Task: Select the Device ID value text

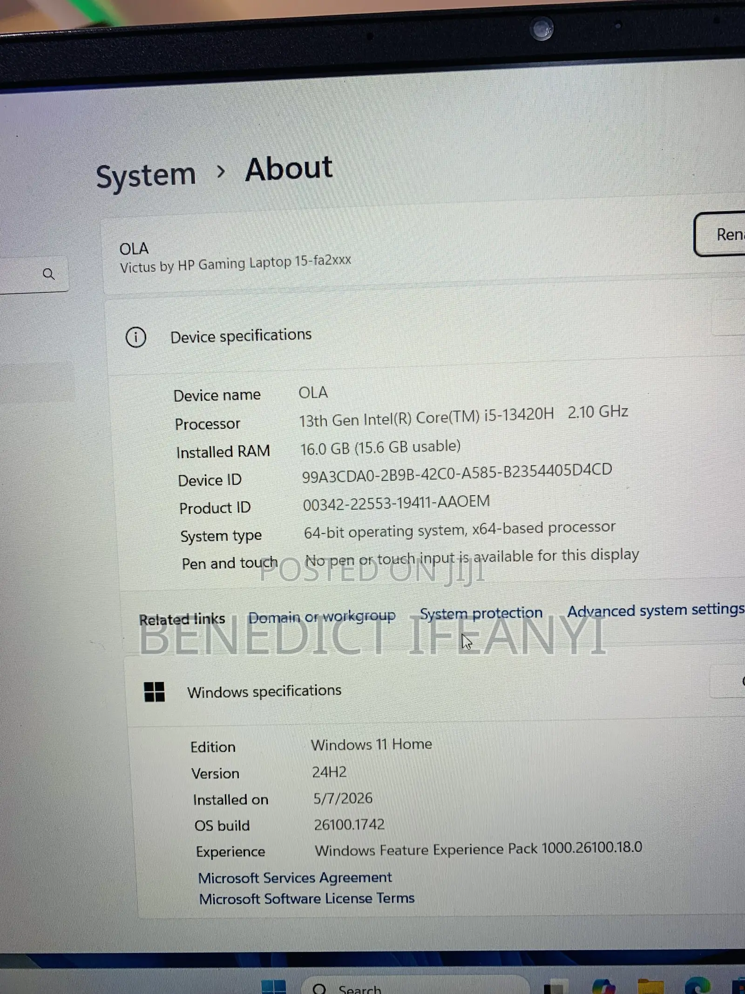Action: point(457,473)
